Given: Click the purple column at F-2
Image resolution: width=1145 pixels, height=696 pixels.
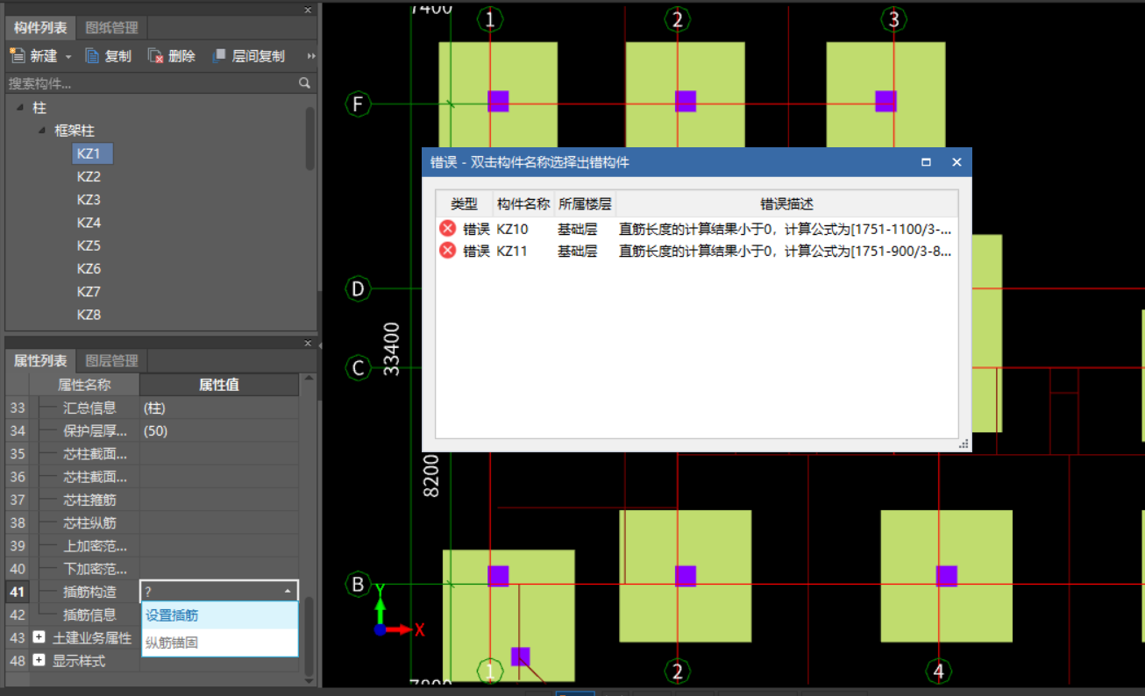Looking at the screenshot, I should point(686,101).
